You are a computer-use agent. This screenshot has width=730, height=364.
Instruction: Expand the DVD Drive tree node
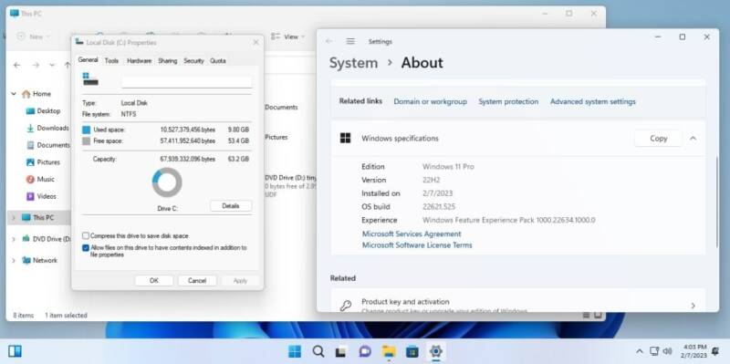(13, 239)
